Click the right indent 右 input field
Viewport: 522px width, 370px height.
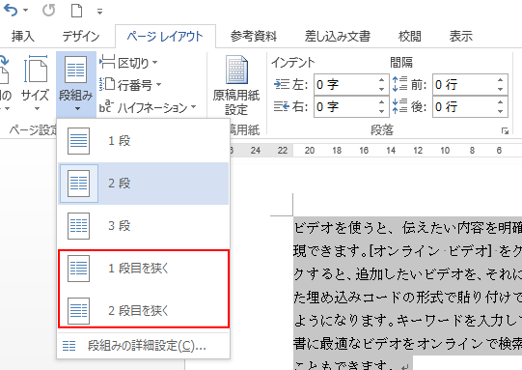346,106
